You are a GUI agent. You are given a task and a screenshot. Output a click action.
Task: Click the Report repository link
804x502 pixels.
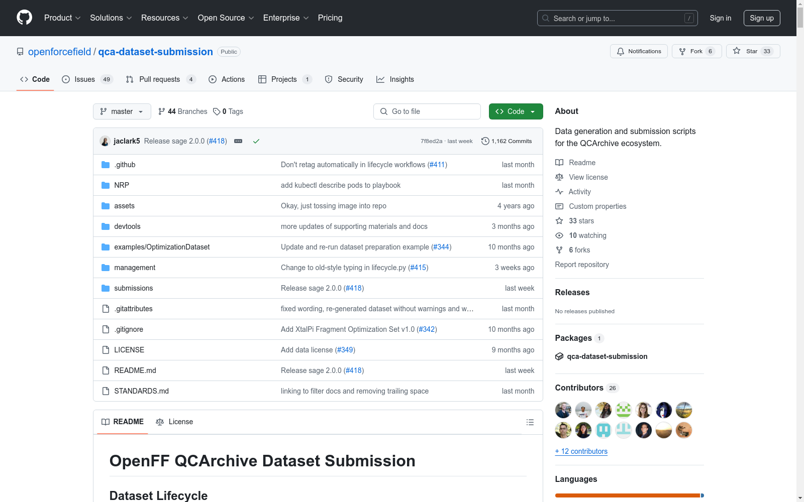coord(582,265)
